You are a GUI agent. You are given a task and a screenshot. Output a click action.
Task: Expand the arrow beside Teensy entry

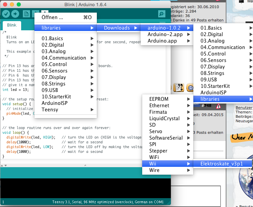coord(92,110)
